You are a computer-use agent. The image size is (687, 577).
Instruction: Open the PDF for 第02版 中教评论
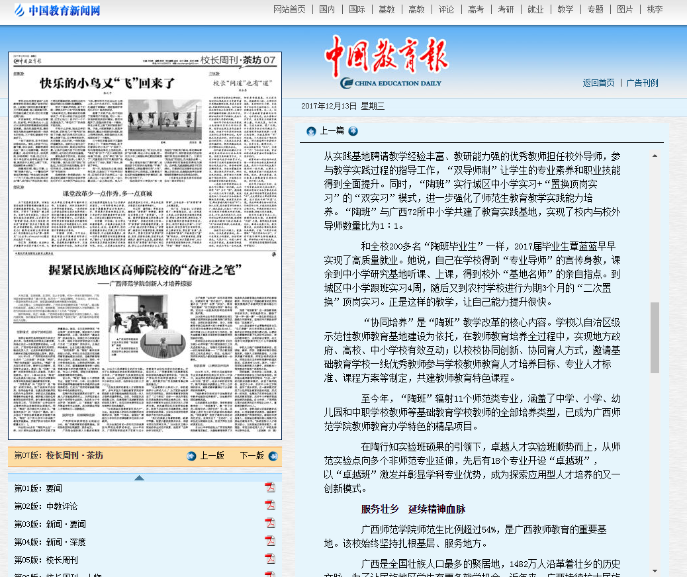(x=270, y=505)
